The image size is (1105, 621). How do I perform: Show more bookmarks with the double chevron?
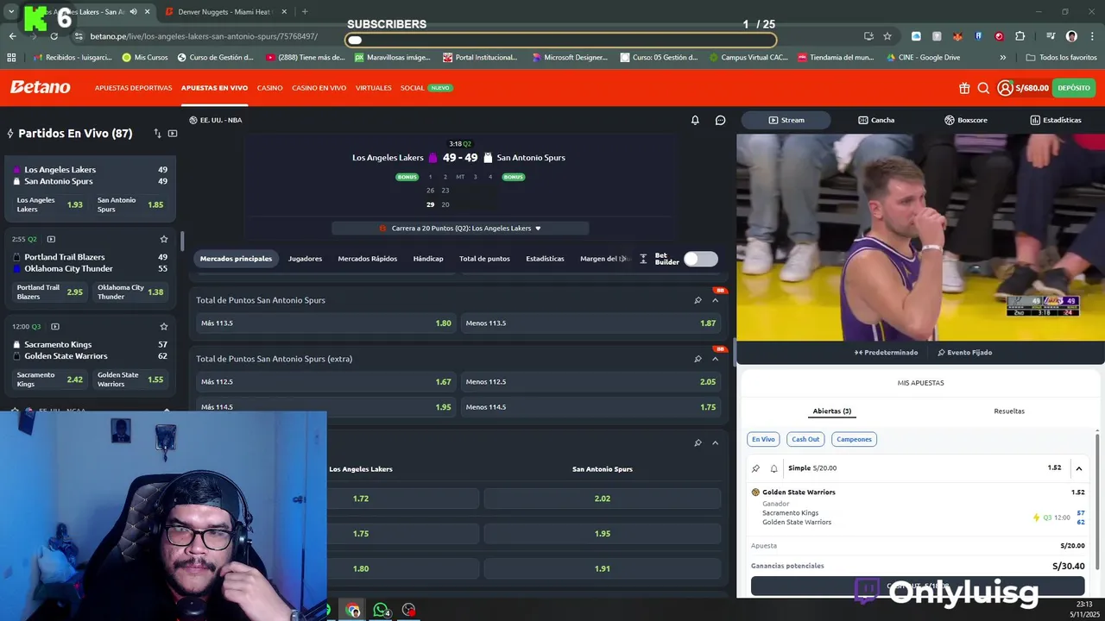(x=1002, y=58)
